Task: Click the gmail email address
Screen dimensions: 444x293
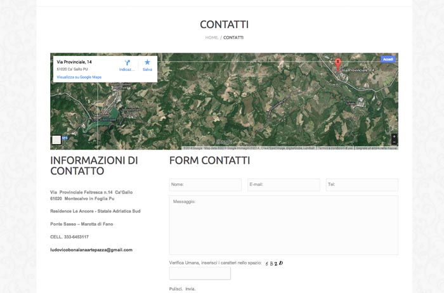Action: click(x=91, y=250)
